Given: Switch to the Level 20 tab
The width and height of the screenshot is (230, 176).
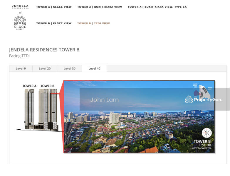Looking at the screenshot, I should tap(45, 68).
